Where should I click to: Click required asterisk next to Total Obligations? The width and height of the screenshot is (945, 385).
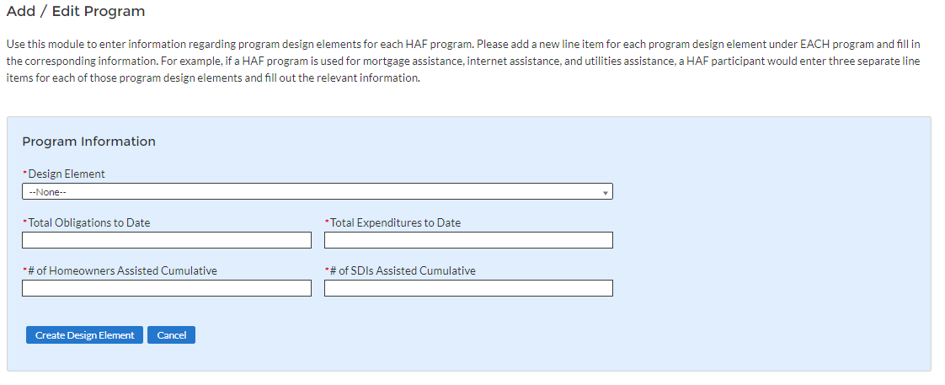[x=24, y=222]
